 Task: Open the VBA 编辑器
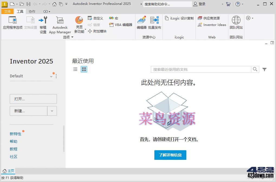tap(111, 25)
